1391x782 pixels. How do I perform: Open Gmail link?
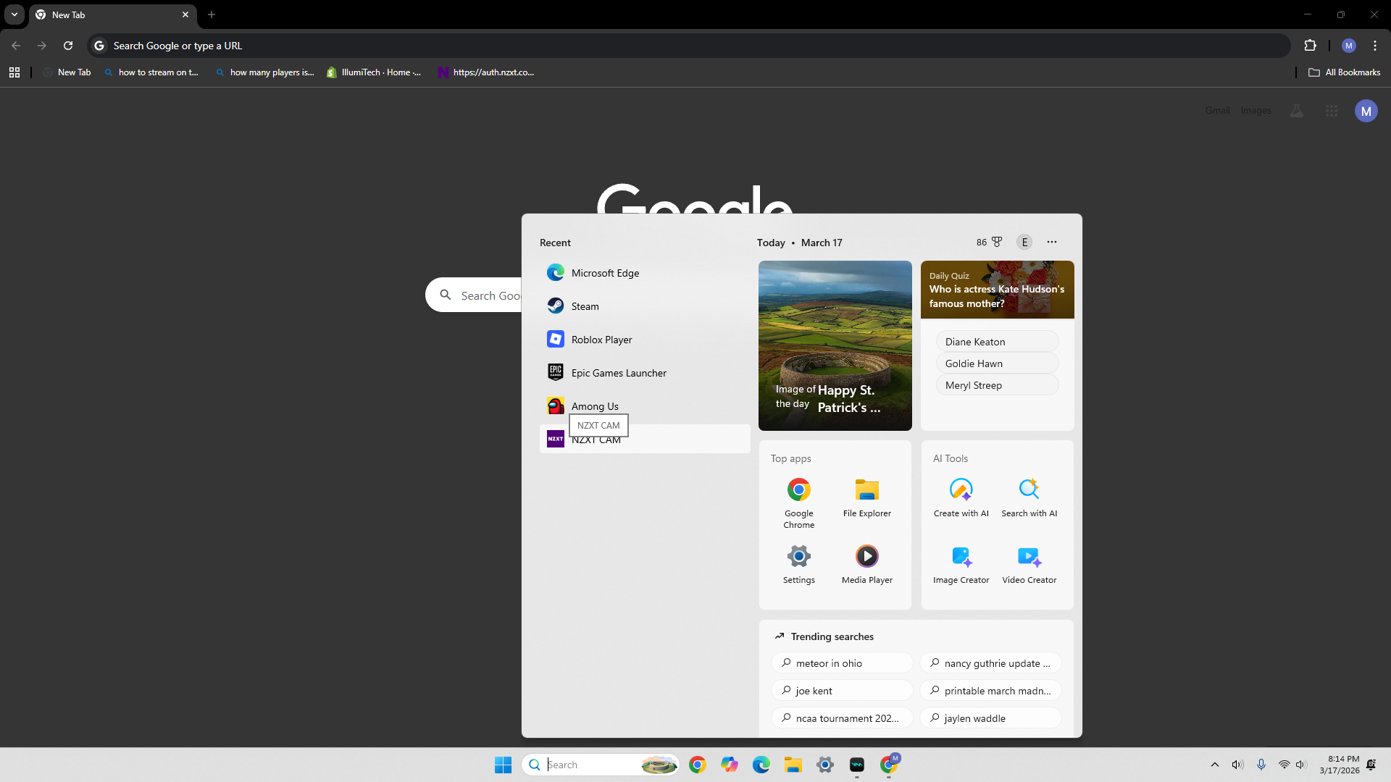point(1217,111)
